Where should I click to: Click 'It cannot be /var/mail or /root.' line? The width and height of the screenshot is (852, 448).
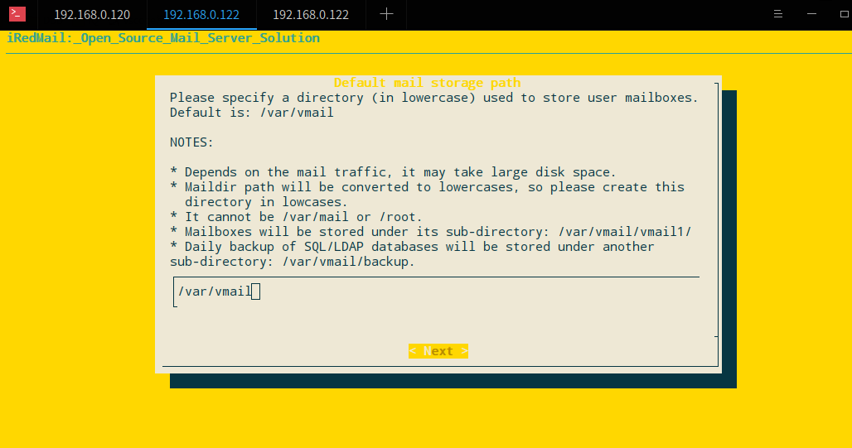[296, 217]
